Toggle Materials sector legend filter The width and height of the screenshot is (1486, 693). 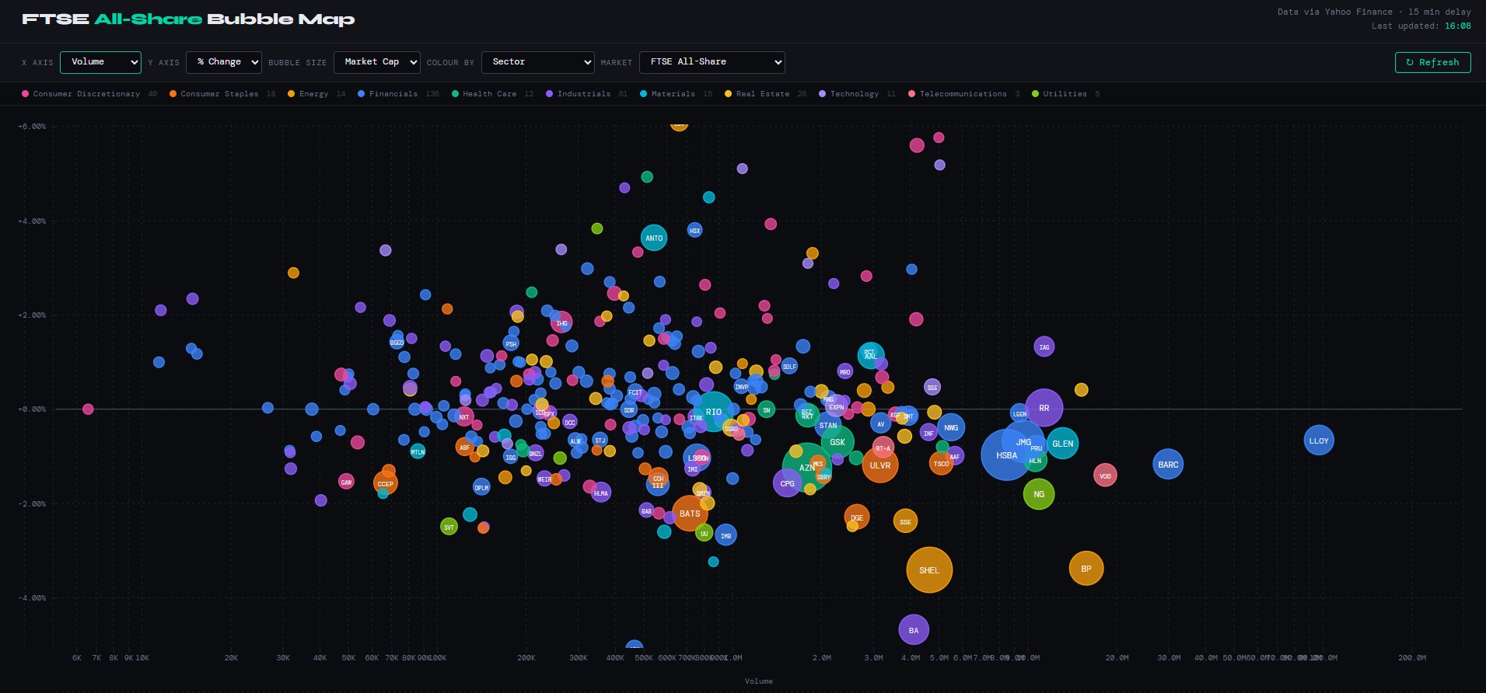coord(676,94)
